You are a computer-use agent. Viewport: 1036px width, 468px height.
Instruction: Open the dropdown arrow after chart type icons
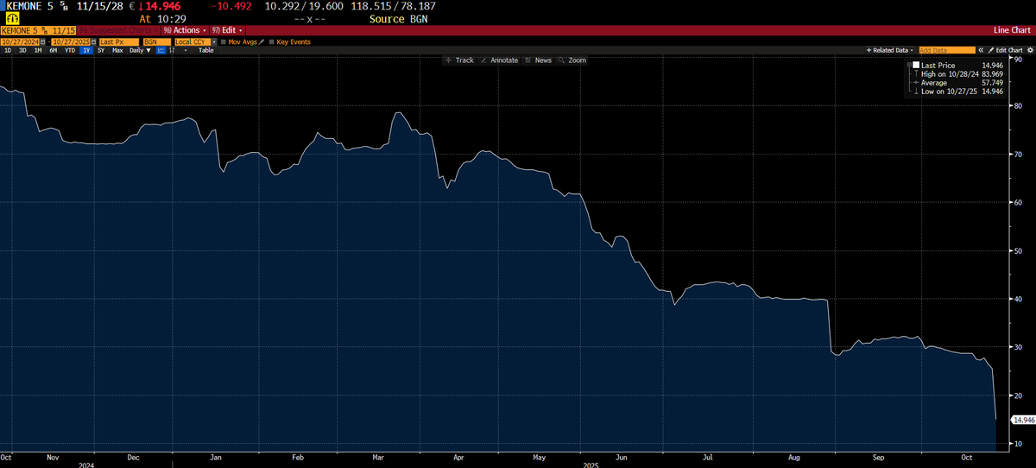point(186,50)
